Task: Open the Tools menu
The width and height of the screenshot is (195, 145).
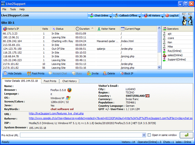Action: coord(13,9)
